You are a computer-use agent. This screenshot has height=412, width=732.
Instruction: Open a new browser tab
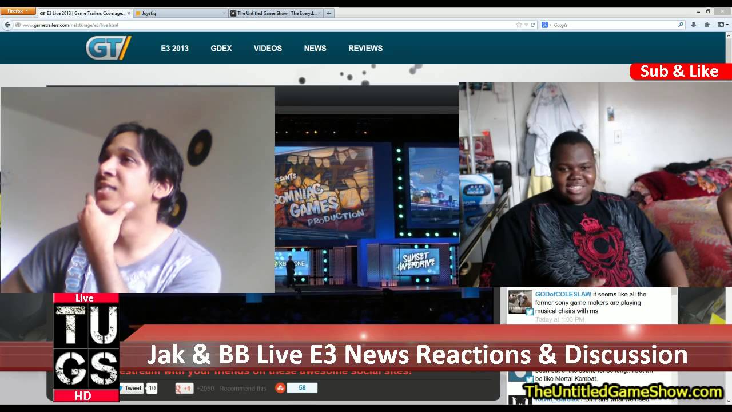pyautogui.click(x=329, y=13)
